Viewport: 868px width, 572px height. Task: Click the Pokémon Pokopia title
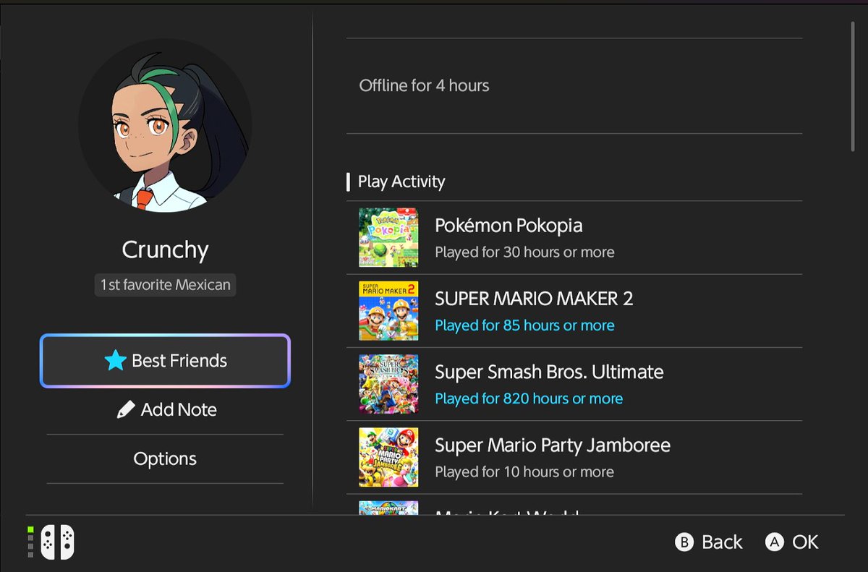(x=509, y=226)
